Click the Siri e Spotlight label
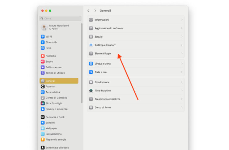 point(54,103)
